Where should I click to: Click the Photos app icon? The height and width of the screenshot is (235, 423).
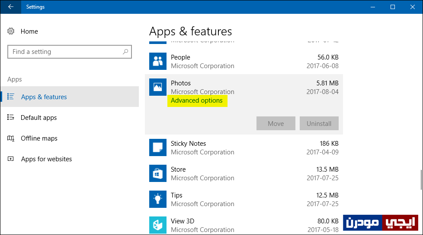click(x=158, y=87)
